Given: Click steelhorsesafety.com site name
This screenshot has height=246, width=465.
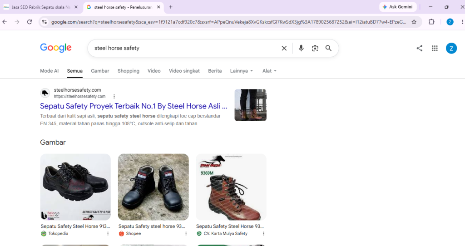Looking at the screenshot, I should pos(77,90).
